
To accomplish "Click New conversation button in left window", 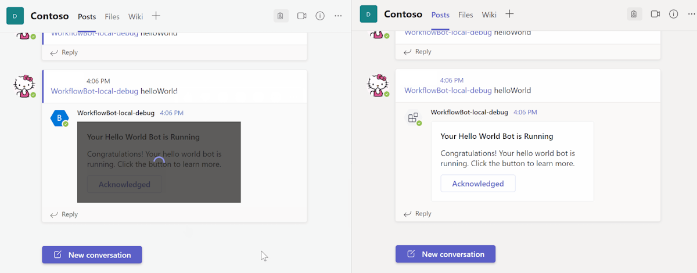I will (x=92, y=255).
